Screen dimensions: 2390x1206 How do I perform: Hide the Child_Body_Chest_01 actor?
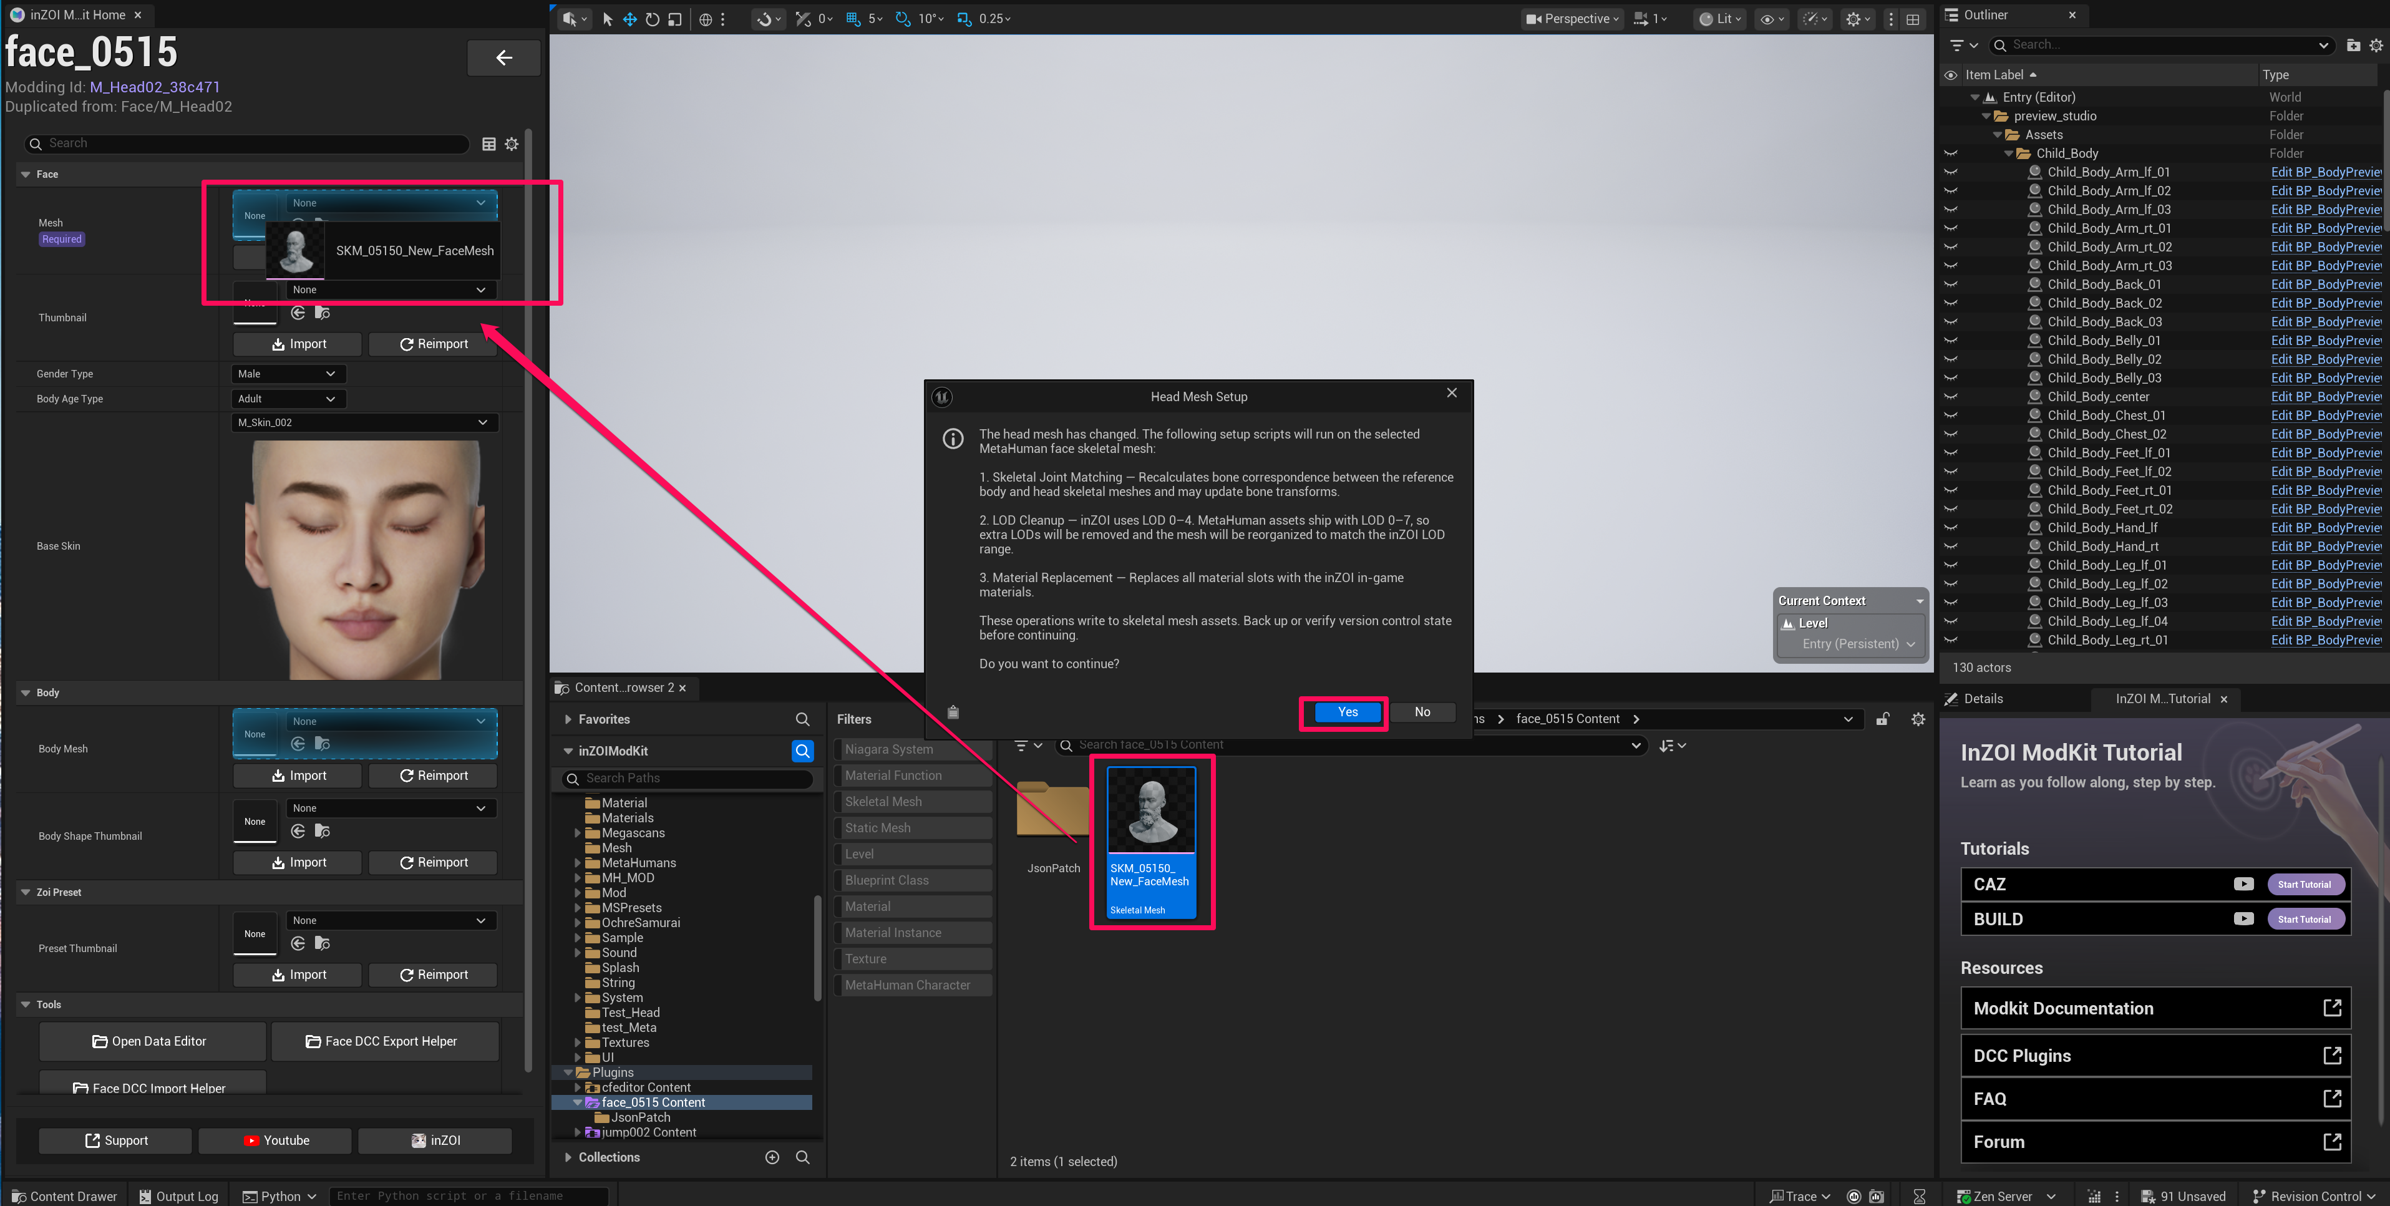click(x=1950, y=416)
